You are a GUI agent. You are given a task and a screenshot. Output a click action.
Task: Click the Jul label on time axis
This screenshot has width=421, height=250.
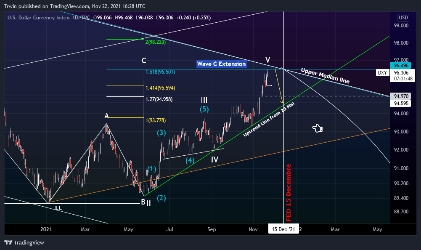pyautogui.click(x=169, y=229)
